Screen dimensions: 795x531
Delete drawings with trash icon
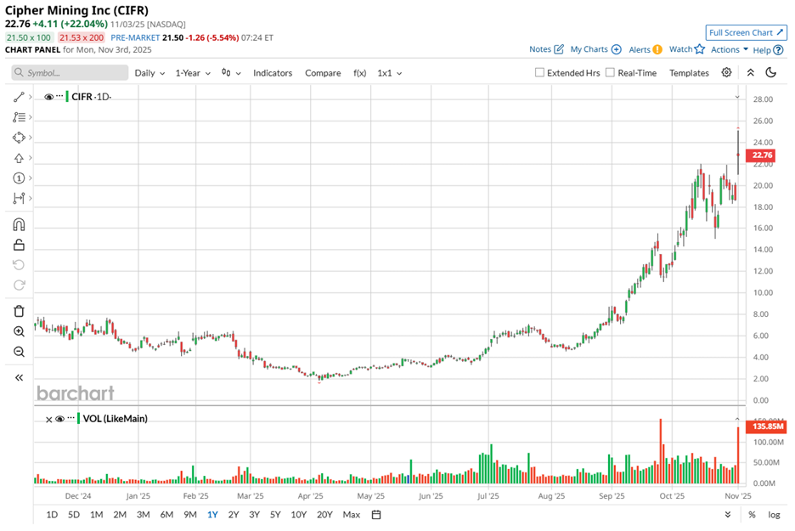click(19, 311)
